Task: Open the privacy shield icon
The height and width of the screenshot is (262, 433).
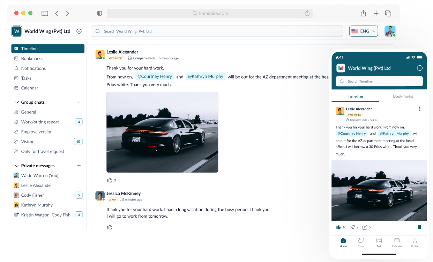Action: coord(99,13)
